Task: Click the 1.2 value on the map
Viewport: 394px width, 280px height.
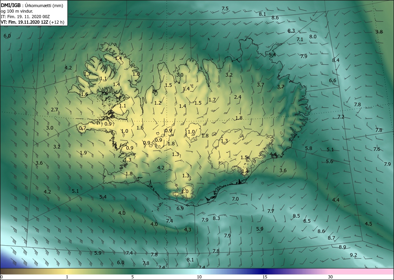Action: [x=158, y=103]
